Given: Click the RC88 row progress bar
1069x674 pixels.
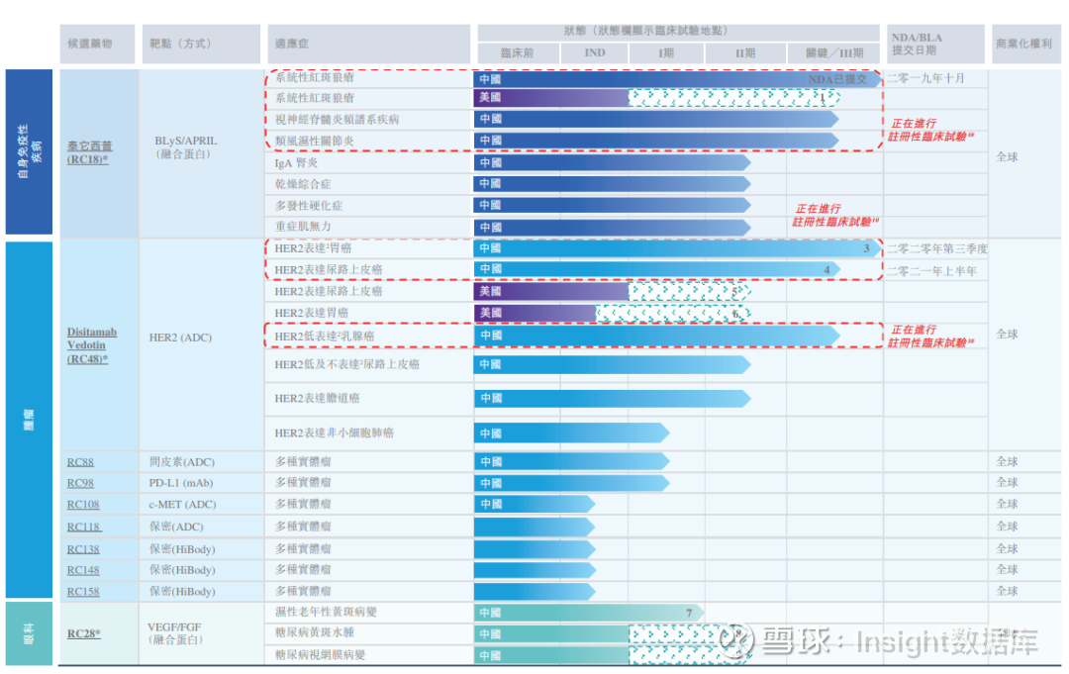Looking at the screenshot, I should (x=571, y=462).
